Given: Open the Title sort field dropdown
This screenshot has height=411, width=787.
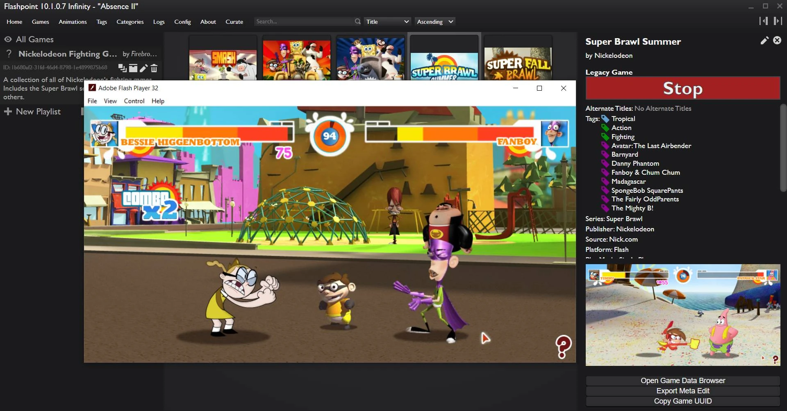Looking at the screenshot, I should [x=387, y=21].
